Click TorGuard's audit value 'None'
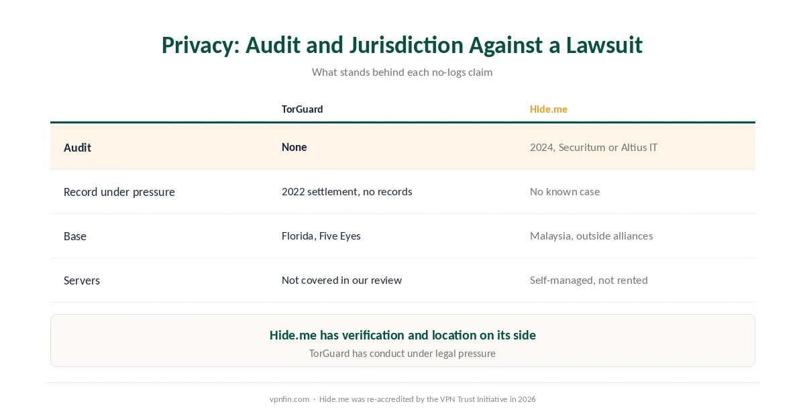Screen dimensions: 805x412 (x=294, y=147)
